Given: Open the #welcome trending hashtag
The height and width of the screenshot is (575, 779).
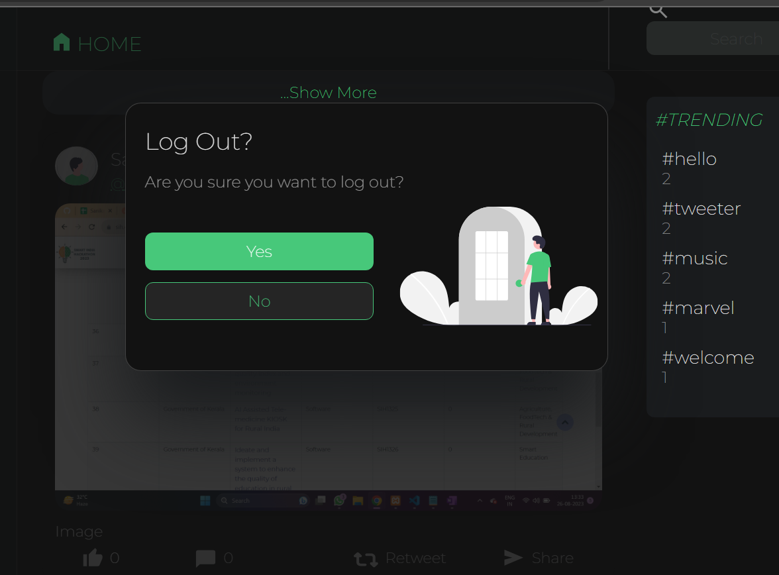Looking at the screenshot, I should coord(707,357).
